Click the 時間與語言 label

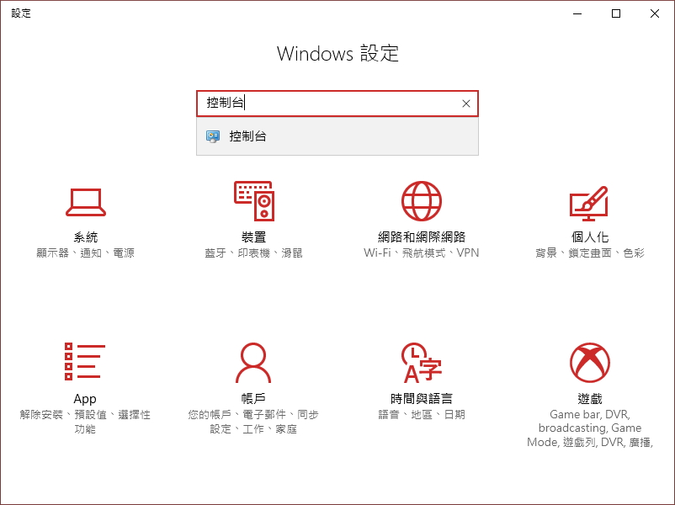(x=422, y=399)
